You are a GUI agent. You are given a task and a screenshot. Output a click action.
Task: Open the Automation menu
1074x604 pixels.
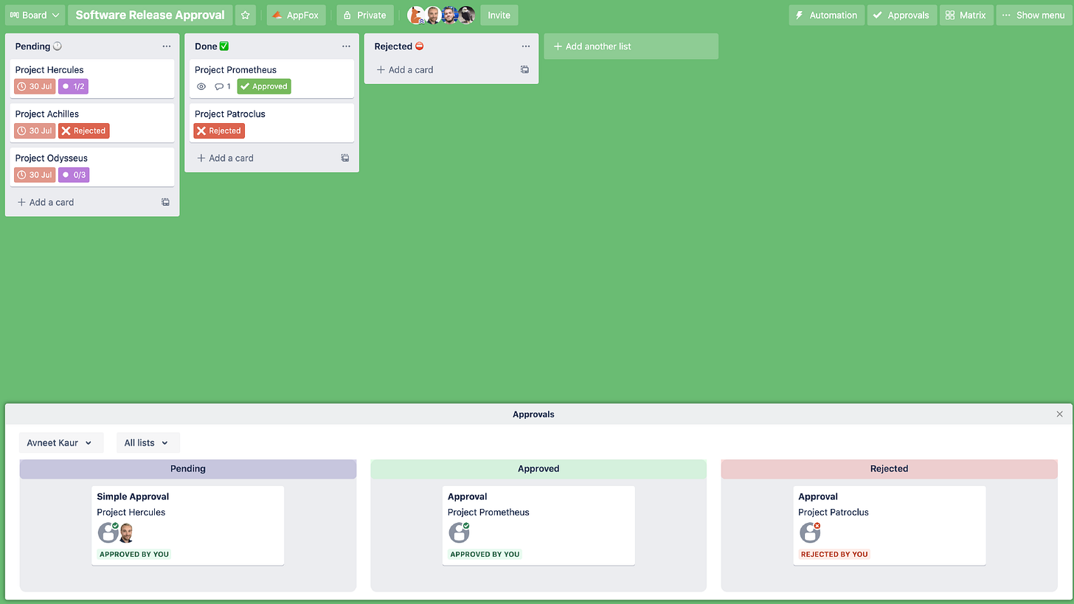click(826, 15)
